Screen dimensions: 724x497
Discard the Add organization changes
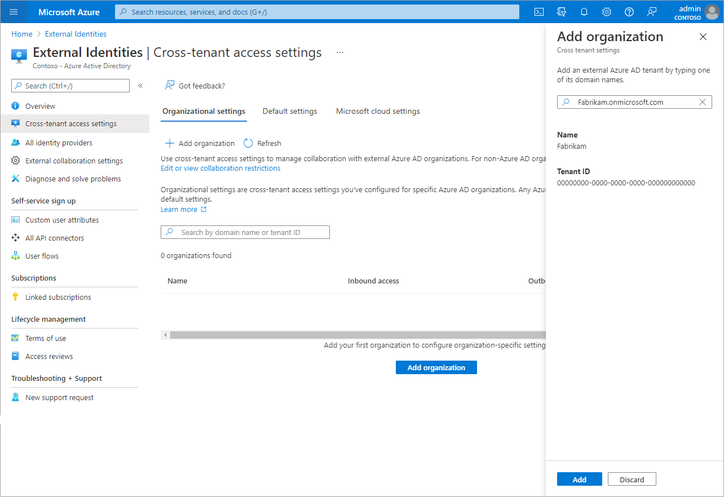coord(632,478)
